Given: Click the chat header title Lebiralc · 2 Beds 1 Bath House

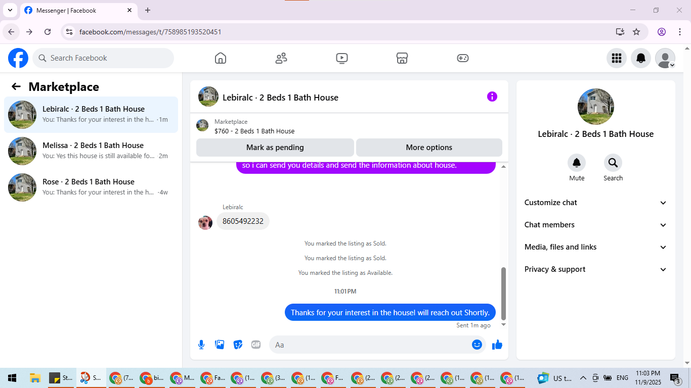Looking at the screenshot, I should [x=280, y=98].
